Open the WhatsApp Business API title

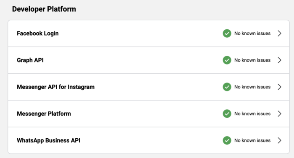[49, 140]
